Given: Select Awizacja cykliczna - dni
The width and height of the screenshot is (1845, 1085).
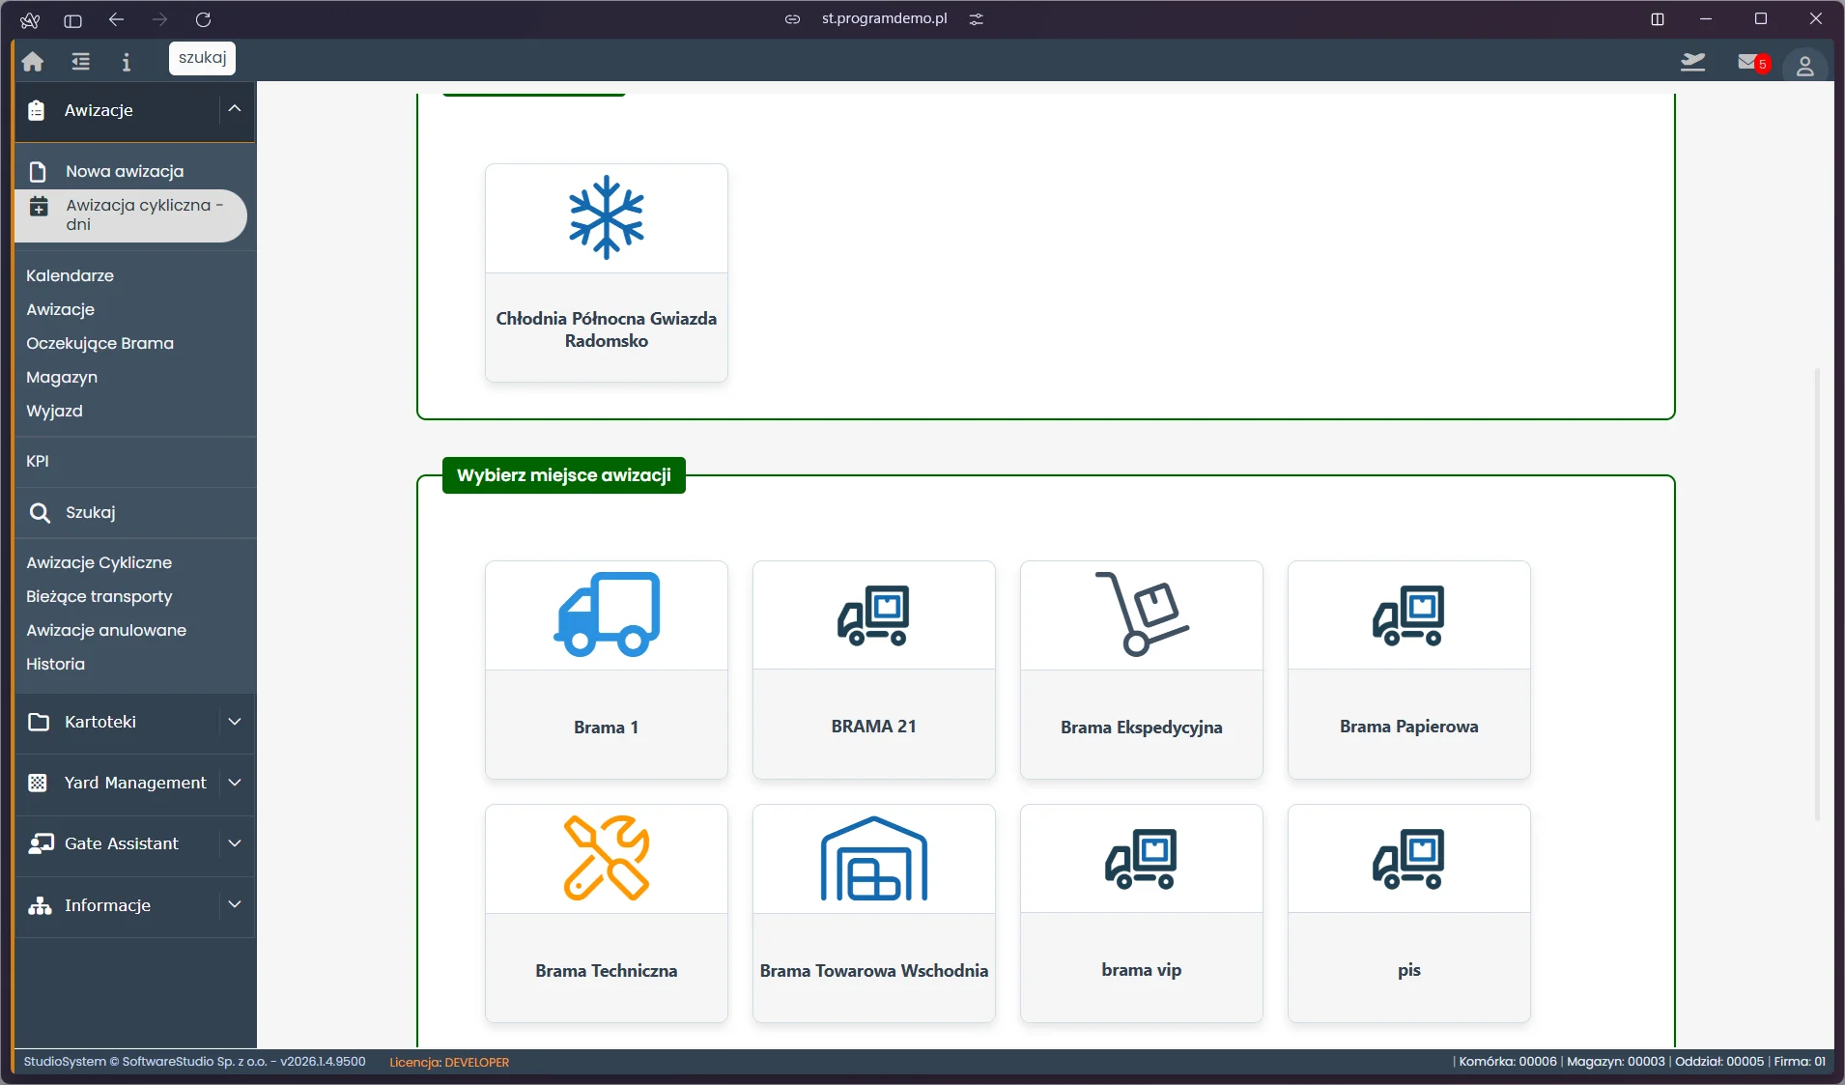Looking at the screenshot, I should [x=131, y=214].
